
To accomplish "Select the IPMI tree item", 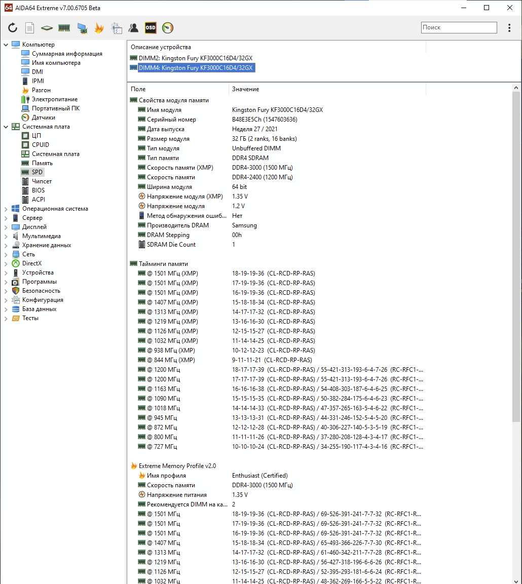I will [38, 81].
